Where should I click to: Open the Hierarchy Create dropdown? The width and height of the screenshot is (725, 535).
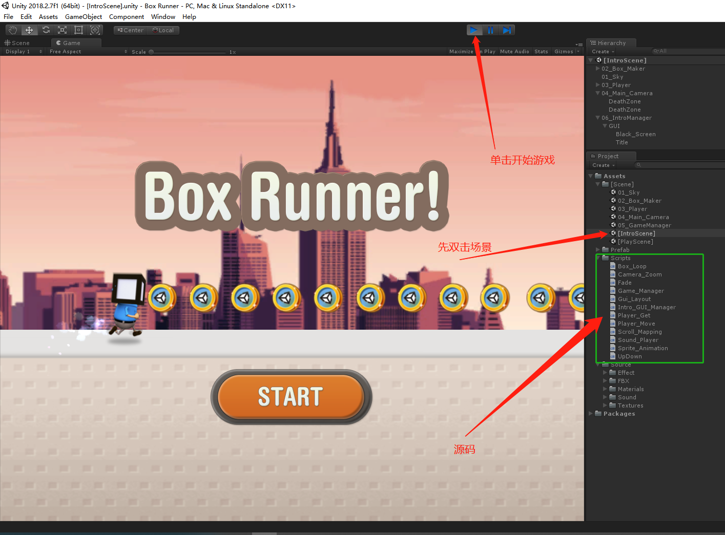coord(603,52)
